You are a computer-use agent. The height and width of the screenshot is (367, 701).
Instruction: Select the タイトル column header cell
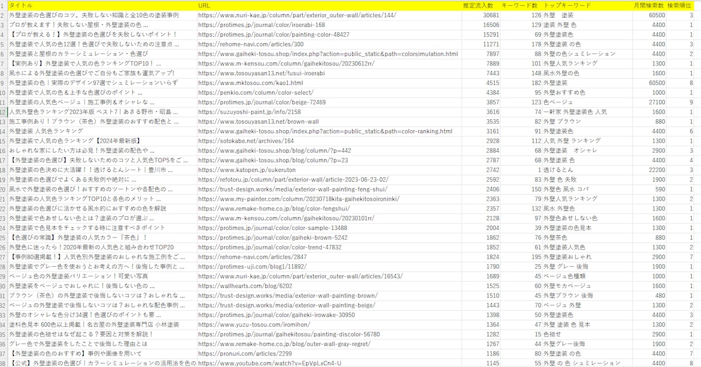coord(102,5)
